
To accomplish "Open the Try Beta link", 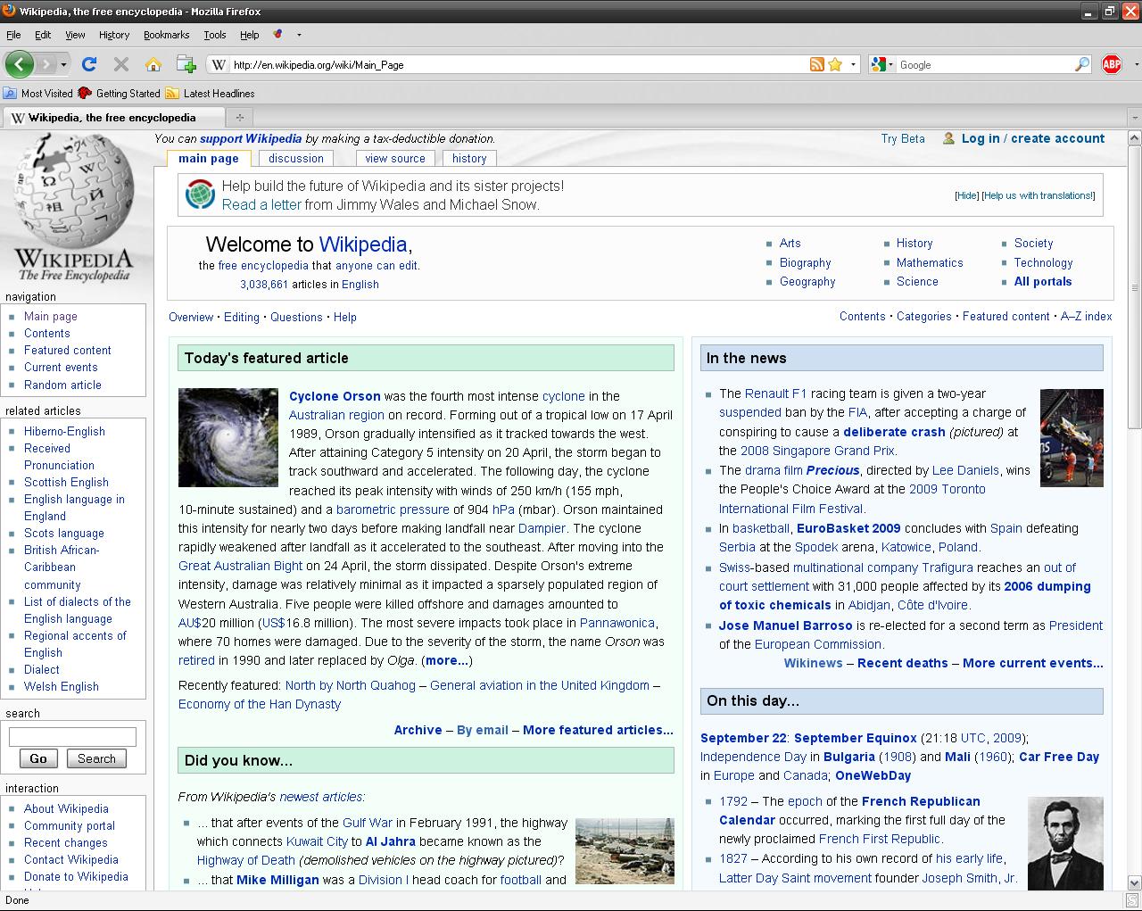I will tap(903, 138).
